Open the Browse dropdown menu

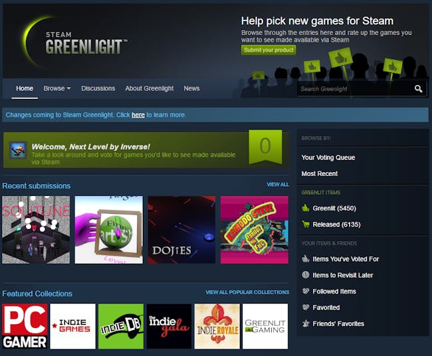pos(57,88)
